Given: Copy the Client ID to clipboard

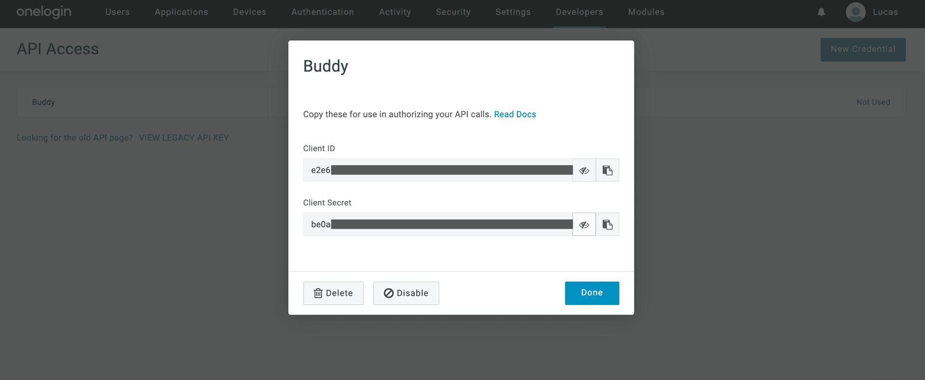Looking at the screenshot, I should coord(608,170).
